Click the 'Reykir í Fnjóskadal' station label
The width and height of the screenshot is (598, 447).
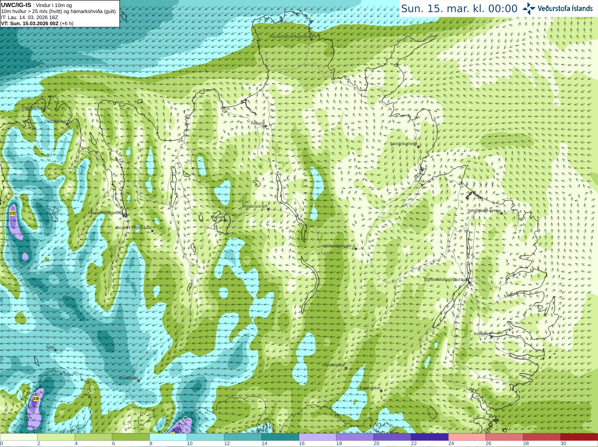click(x=134, y=228)
